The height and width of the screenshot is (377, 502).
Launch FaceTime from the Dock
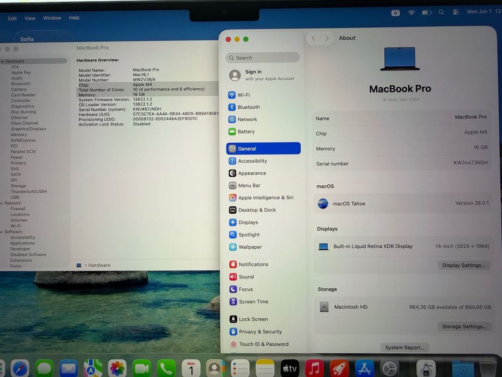coord(142,369)
